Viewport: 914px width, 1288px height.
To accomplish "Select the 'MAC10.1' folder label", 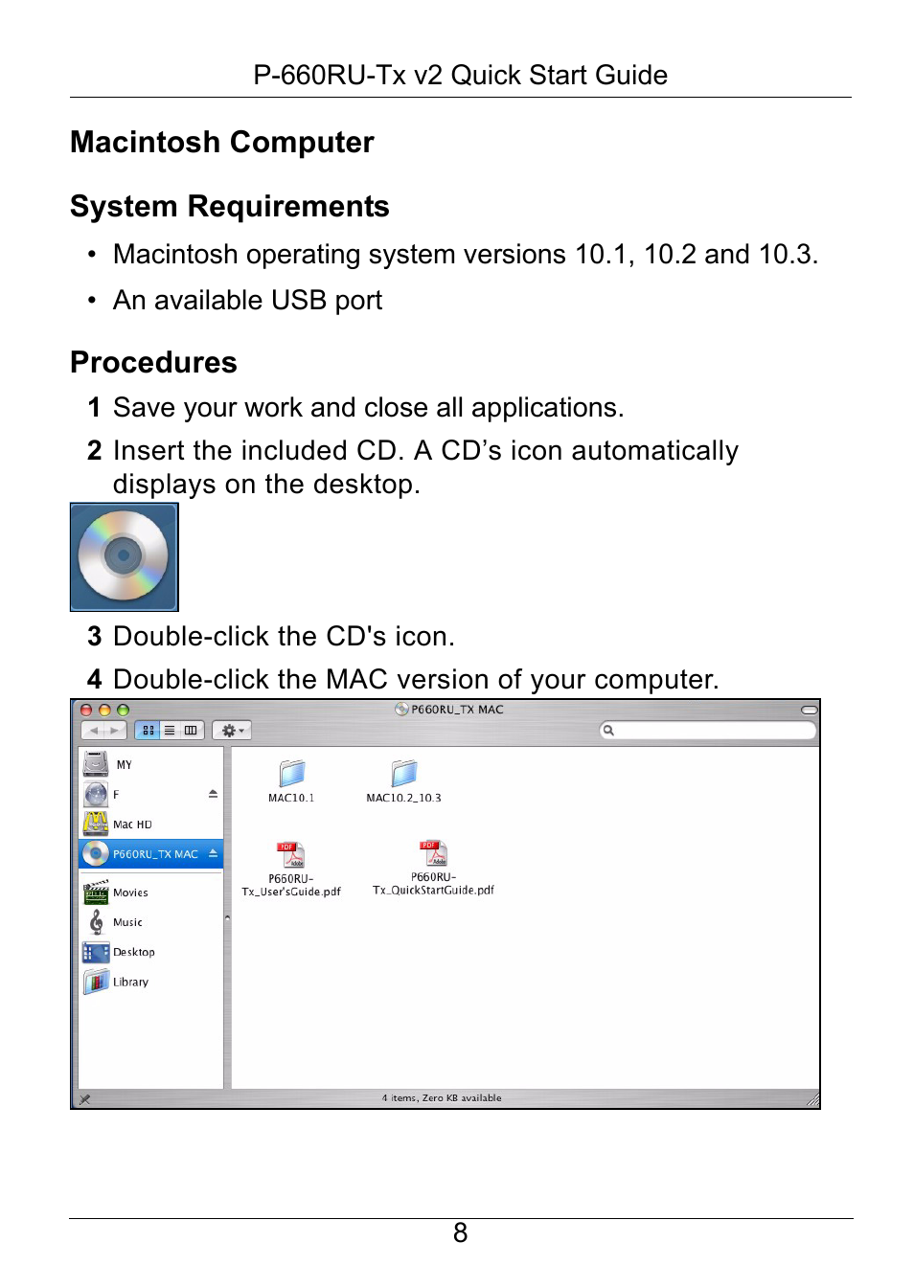I will (x=291, y=798).
